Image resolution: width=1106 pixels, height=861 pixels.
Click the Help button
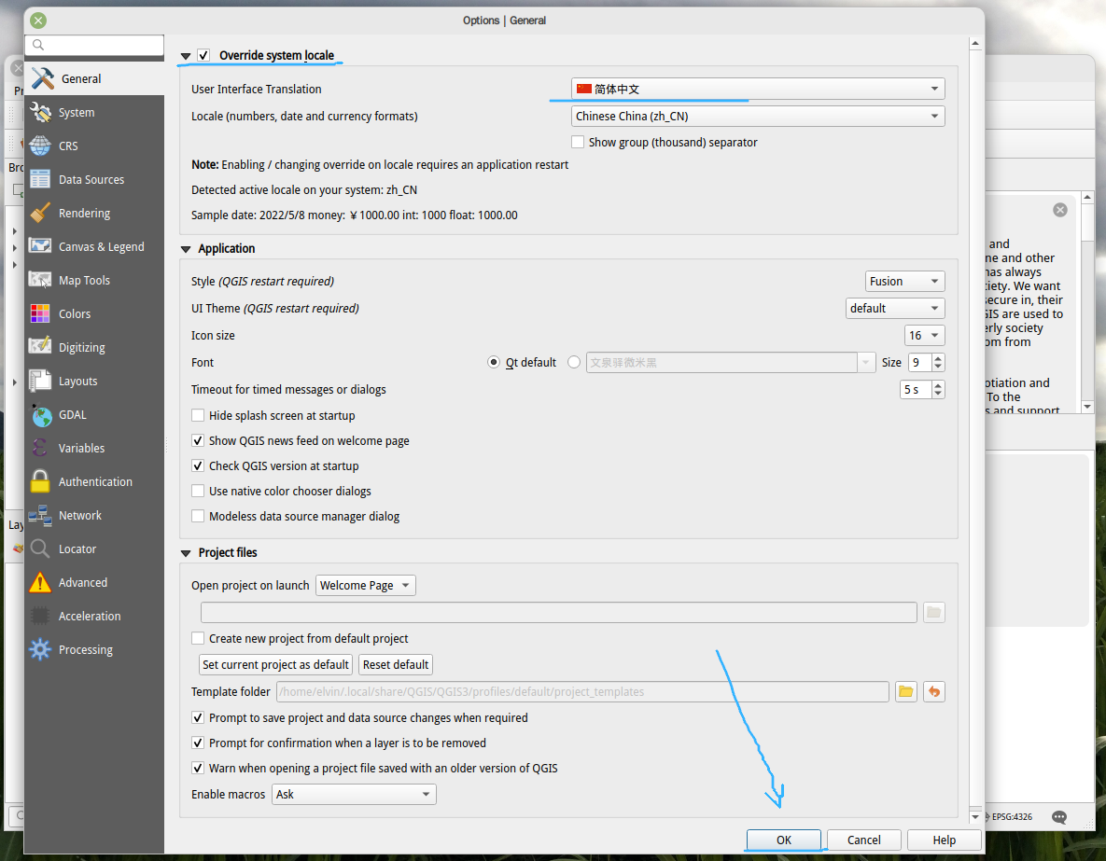[944, 840]
